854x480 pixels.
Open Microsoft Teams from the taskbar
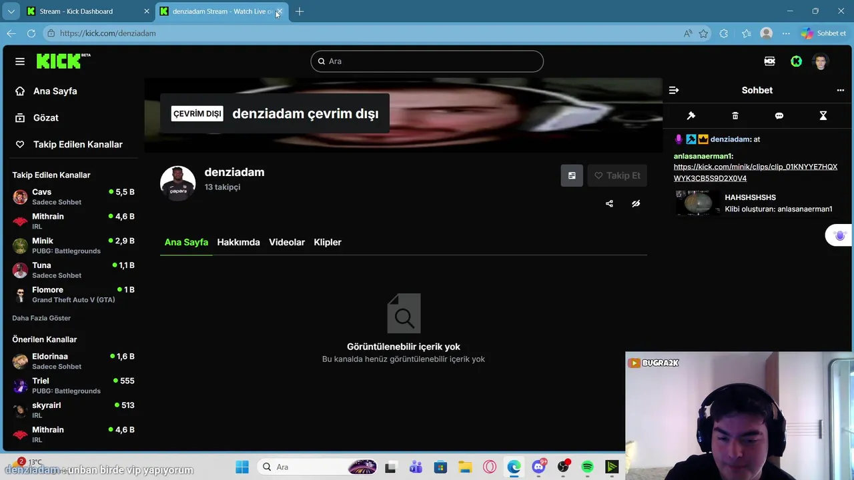tap(416, 467)
